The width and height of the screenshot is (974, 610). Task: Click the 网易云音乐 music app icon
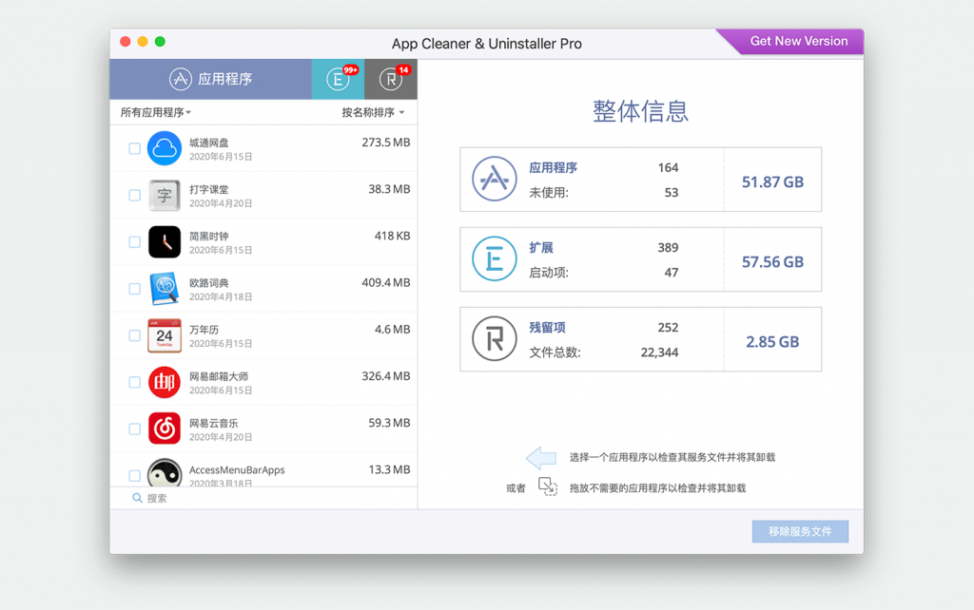click(164, 429)
